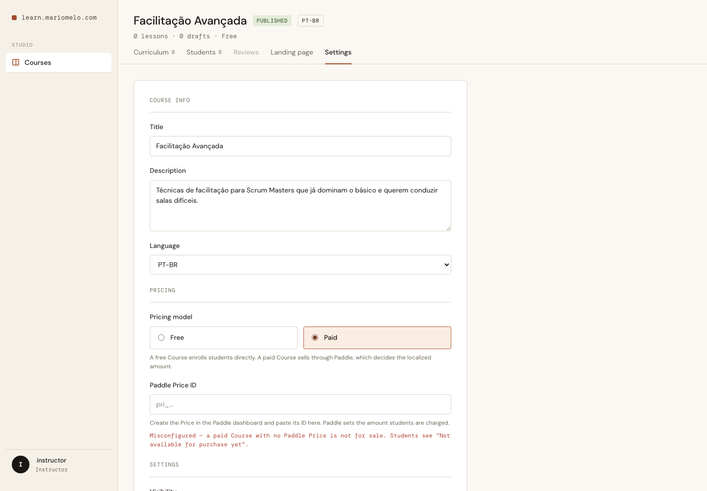
Task: Click the PT-BR badge beside course title
Action: [x=310, y=21]
